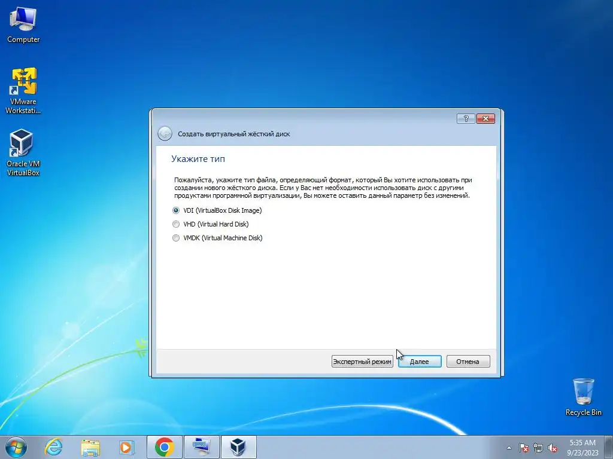The height and width of the screenshot is (459, 613).
Task: Switch to VirtualBox taskbar button
Action: coord(238,447)
